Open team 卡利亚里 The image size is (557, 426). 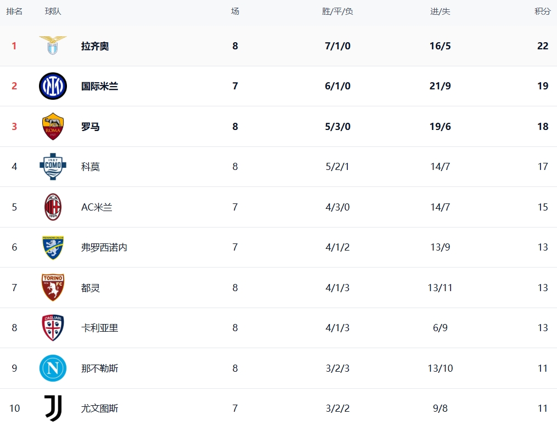point(99,328)
